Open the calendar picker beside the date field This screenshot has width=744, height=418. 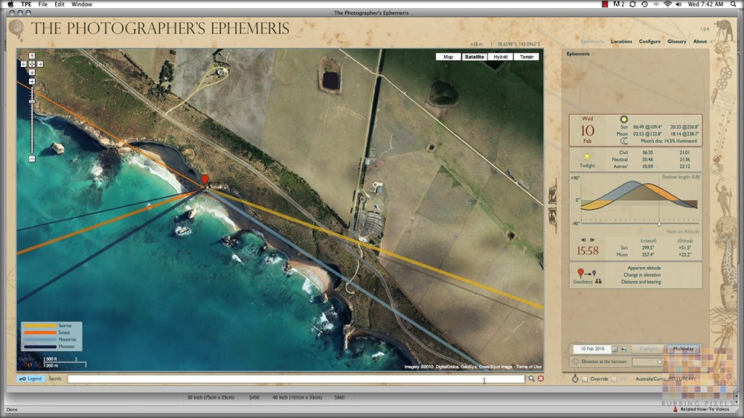(x=615, y=349)
